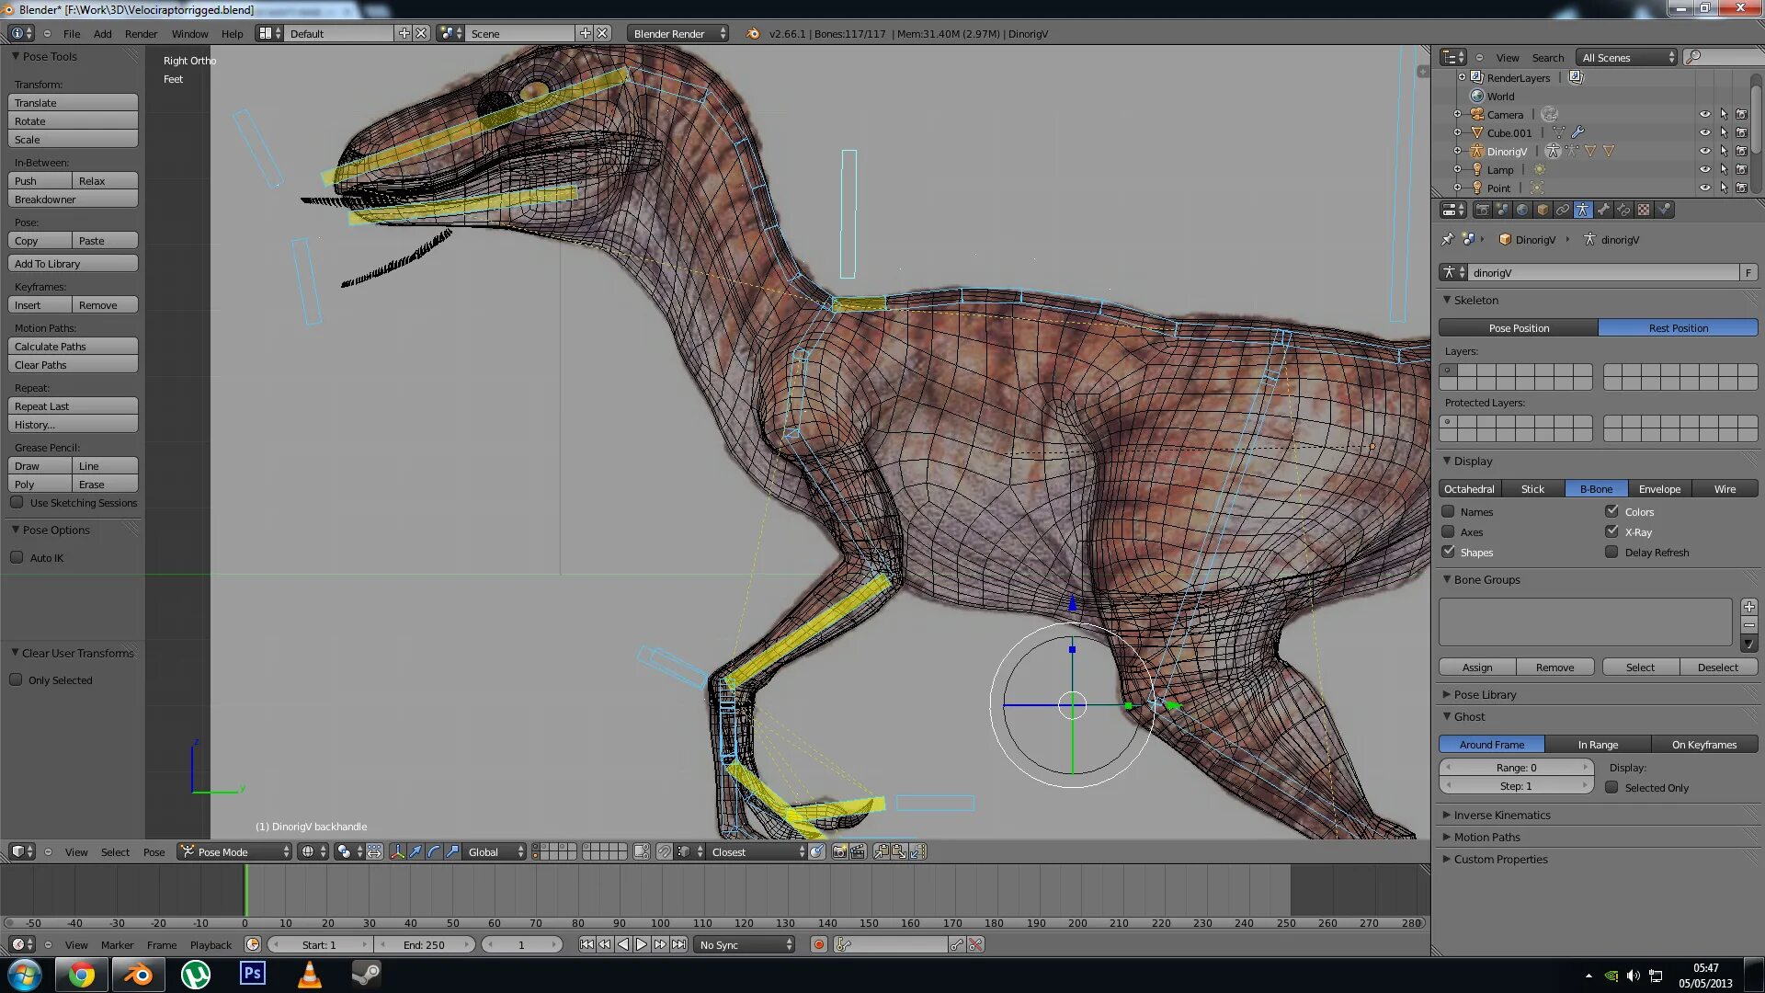Viewport: 1765px width, 993px height.
Task: Pin the properties context with pushpin
Action: click(x=1448, y=240)
